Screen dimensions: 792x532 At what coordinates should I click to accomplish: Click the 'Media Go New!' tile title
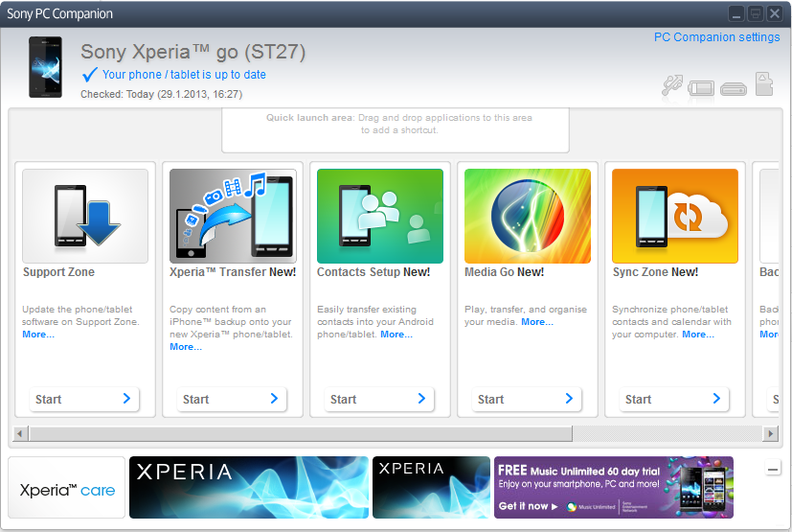click(x=504, y=272)
